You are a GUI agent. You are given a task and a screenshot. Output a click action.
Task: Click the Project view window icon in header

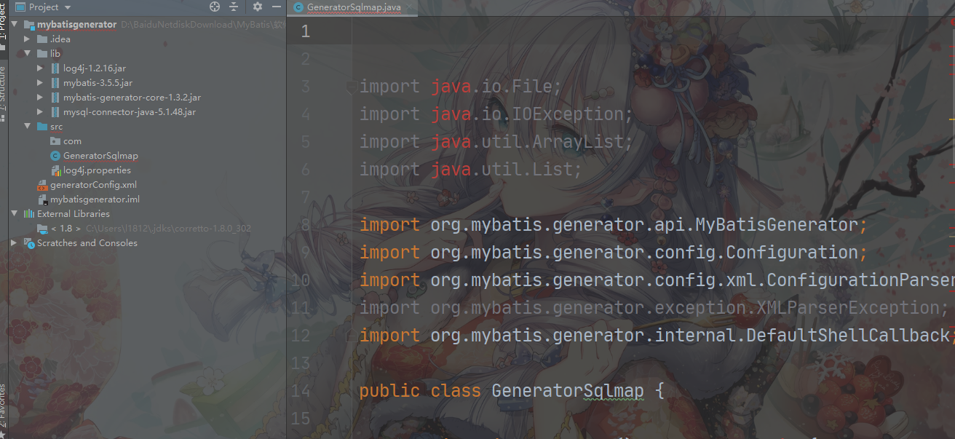pyautogui.click(x=21, y=7)
